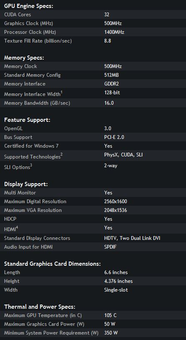Click the 512MB Standard Memory Config value
The image size is (186, 340).
click(x=111, y=75)
